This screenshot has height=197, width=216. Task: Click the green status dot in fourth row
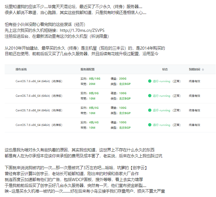click(150, 125)
